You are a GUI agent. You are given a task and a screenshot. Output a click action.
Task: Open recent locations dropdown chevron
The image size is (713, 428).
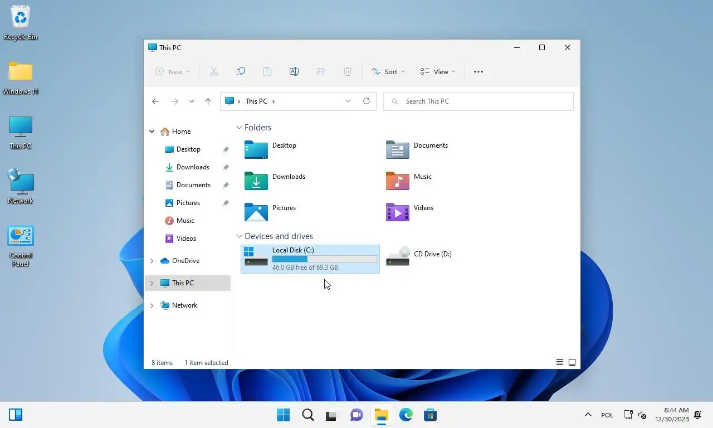coord(192,101)
